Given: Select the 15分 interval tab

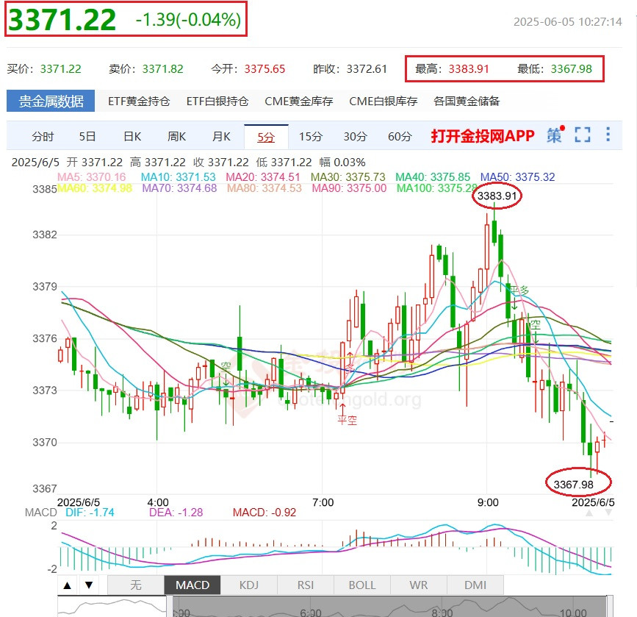Looking at the screenshot, I should point(311,137).
